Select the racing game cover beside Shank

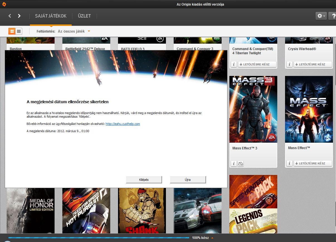pyautogui.click(x=198, y=211)
